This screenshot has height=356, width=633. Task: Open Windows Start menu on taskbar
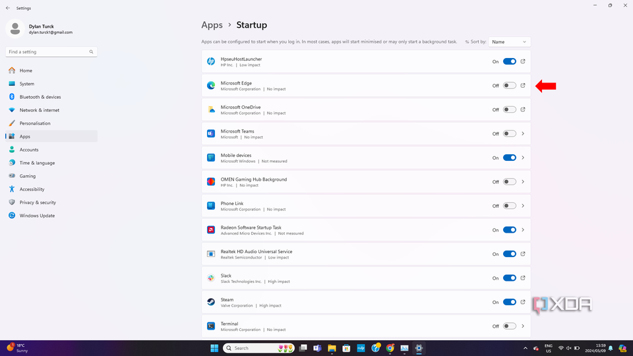point(214,348)
